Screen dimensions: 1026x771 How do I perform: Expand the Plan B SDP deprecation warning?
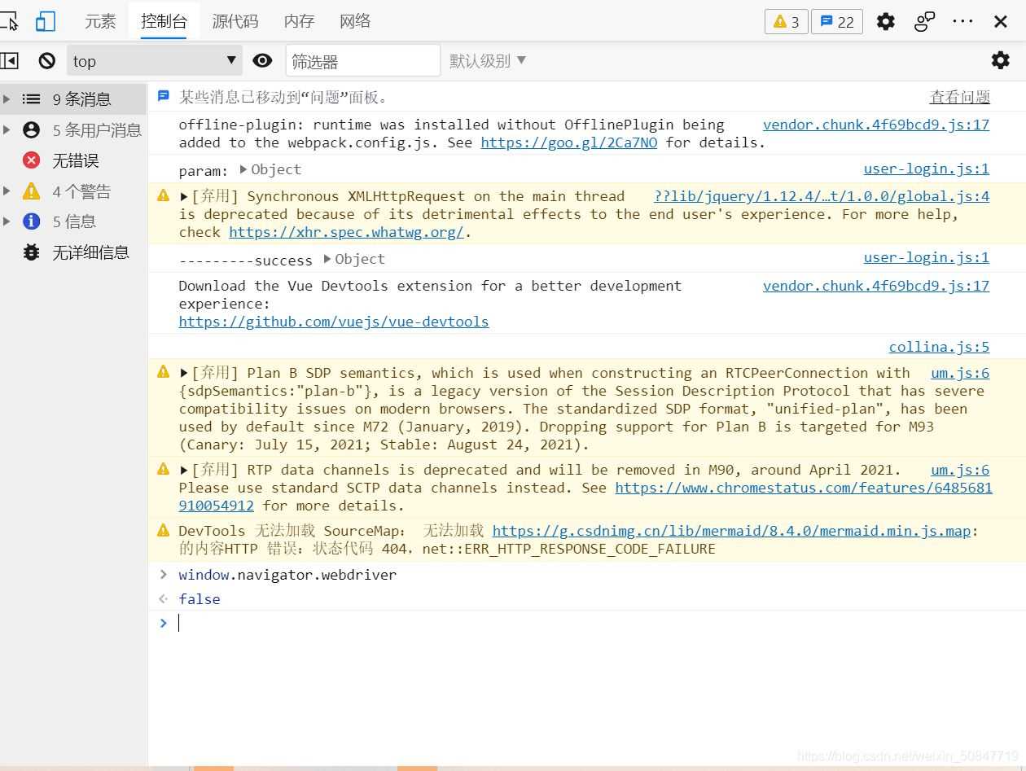(x=185, y=372)
